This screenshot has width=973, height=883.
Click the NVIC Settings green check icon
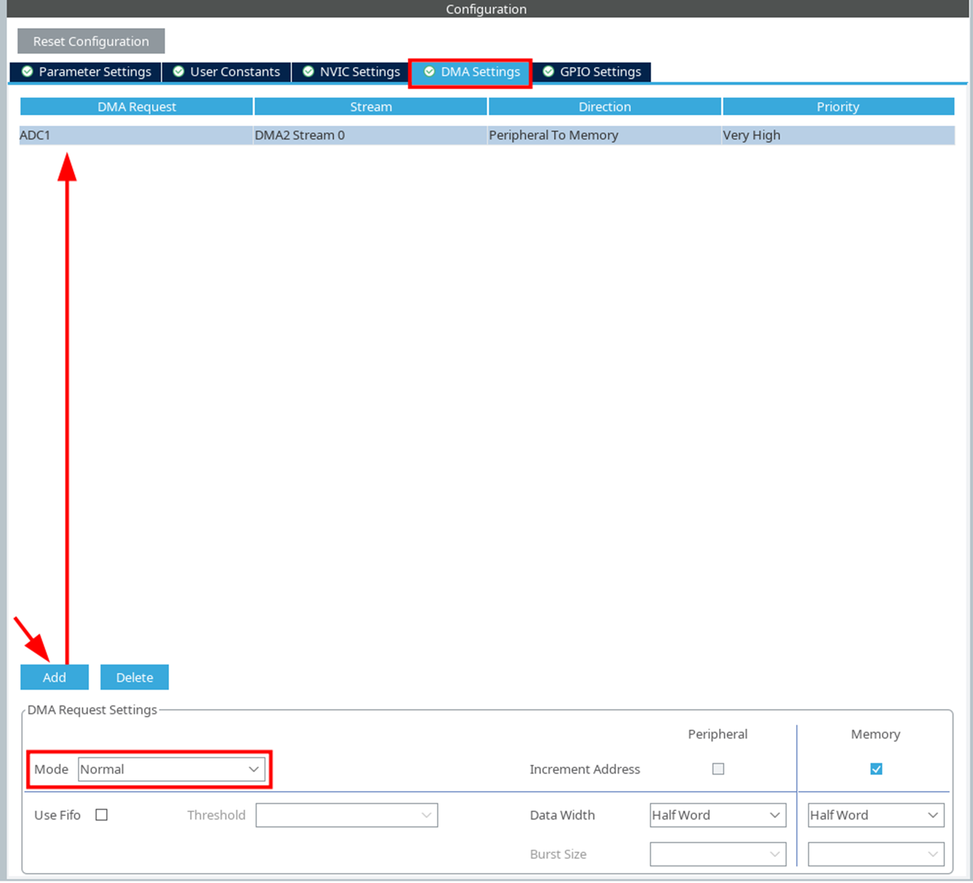tap(308, 72)
